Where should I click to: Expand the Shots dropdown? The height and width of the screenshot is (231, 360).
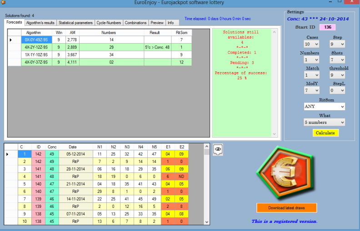[x=337, y=59]
